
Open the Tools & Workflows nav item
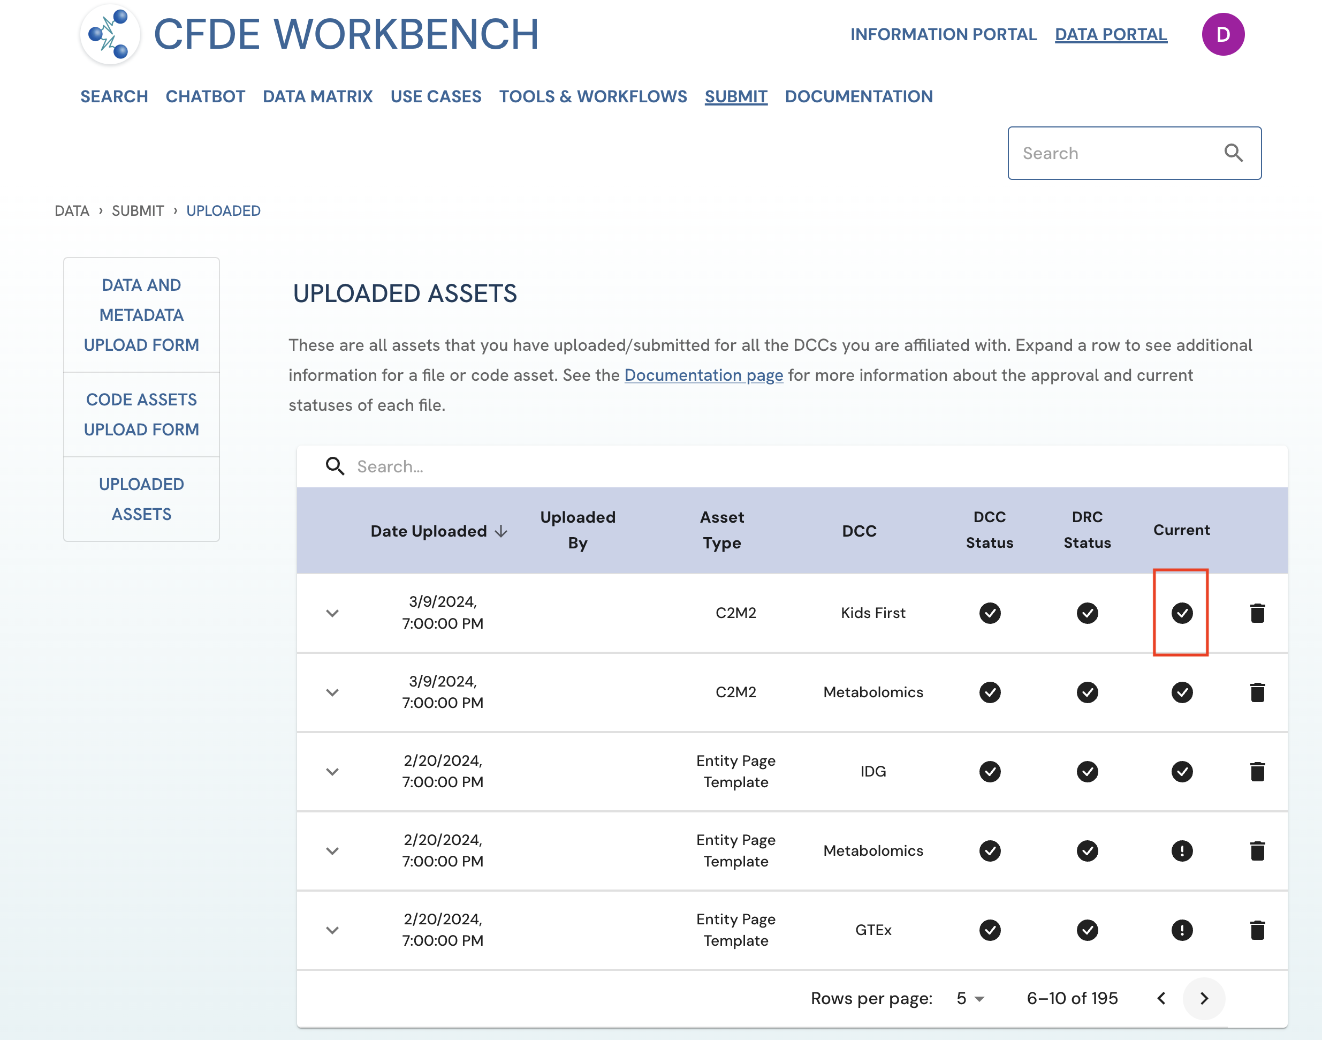(592, 96)
